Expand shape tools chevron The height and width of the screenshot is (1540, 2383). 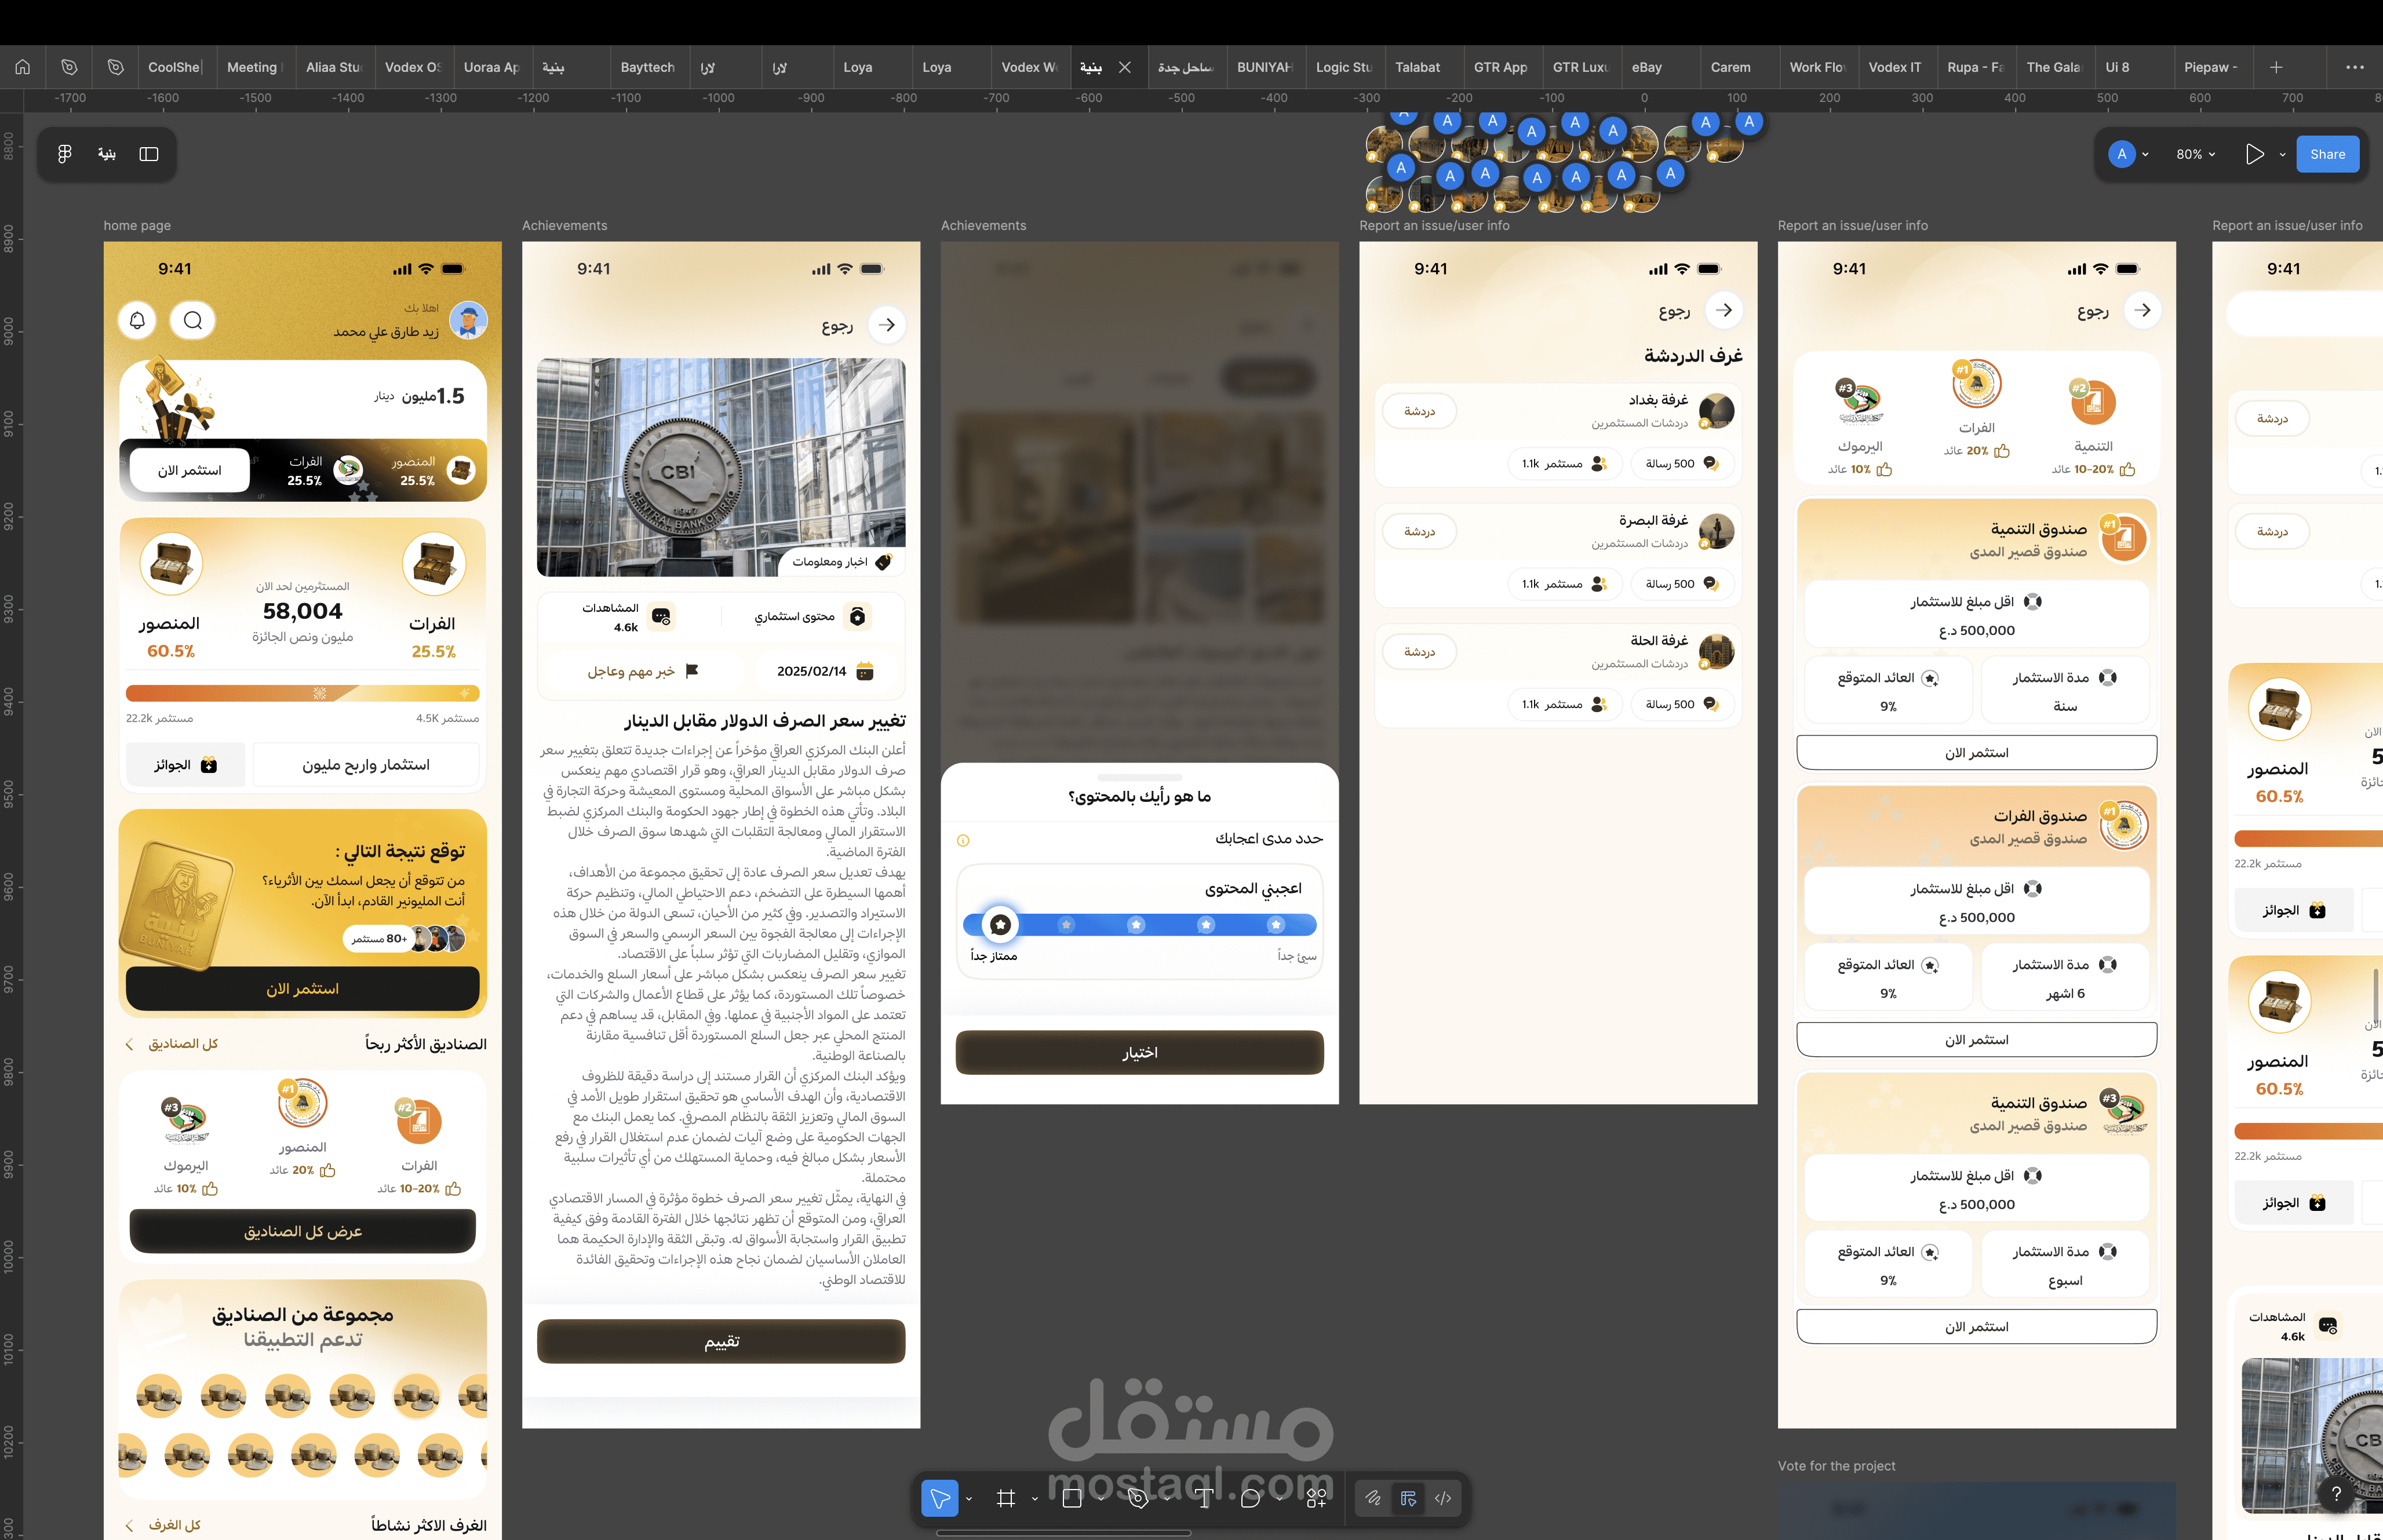[1100, 1498]
